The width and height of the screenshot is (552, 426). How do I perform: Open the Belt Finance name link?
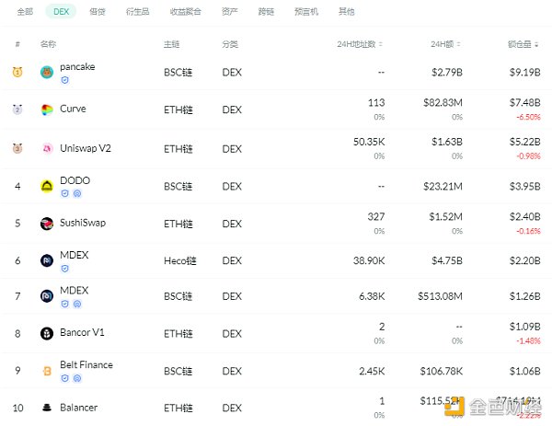point(86,365)
